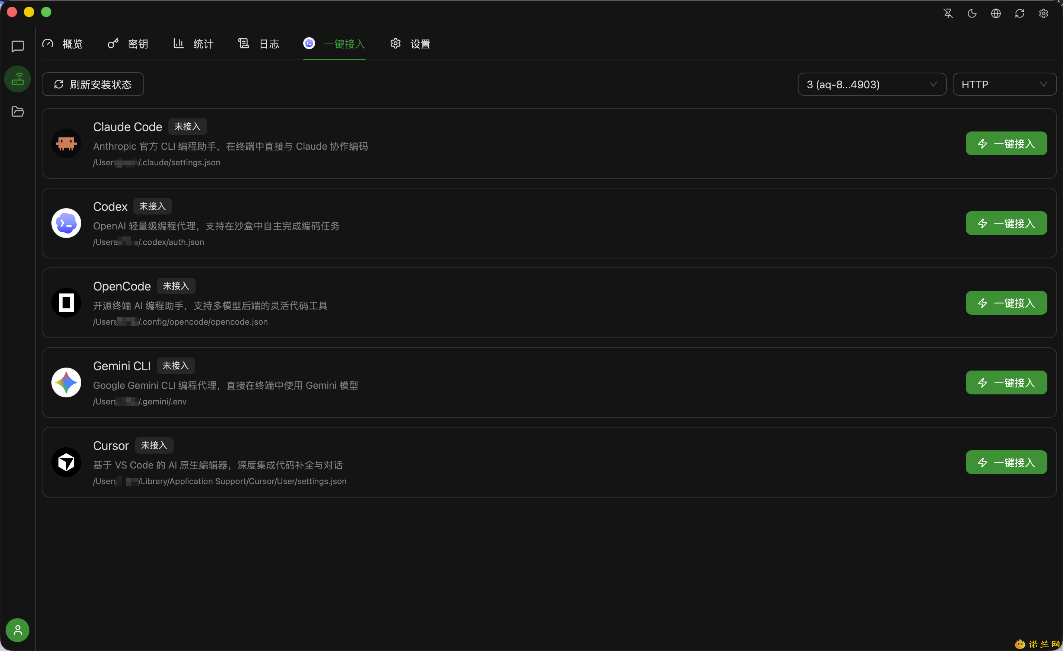Click the Gemini CLI logo icon
This screenshot has width=1063, height=651.
coord(66,382)
